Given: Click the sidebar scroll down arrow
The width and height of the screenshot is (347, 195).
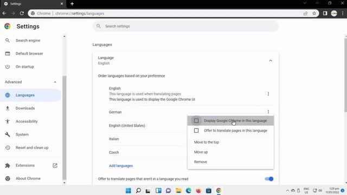Looking at the screenshot, I should pos(65,183).
